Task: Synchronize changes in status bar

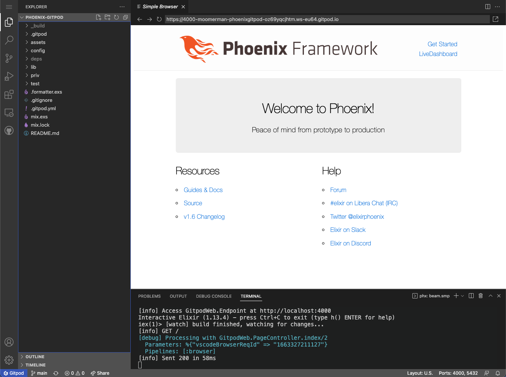Action: coord(56,373)
